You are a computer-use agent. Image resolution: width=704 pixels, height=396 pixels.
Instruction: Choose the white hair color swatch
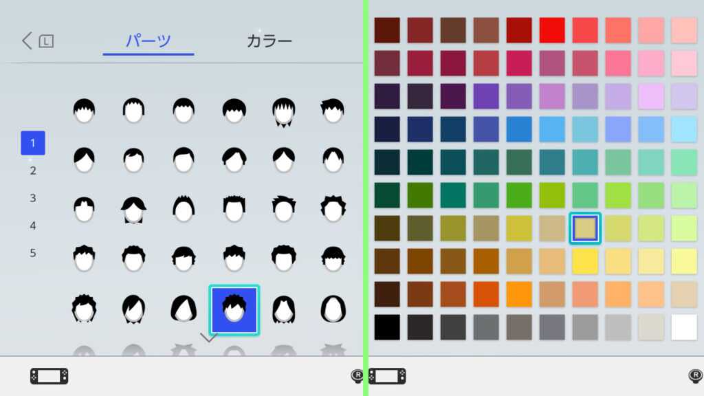coord(684,327)
